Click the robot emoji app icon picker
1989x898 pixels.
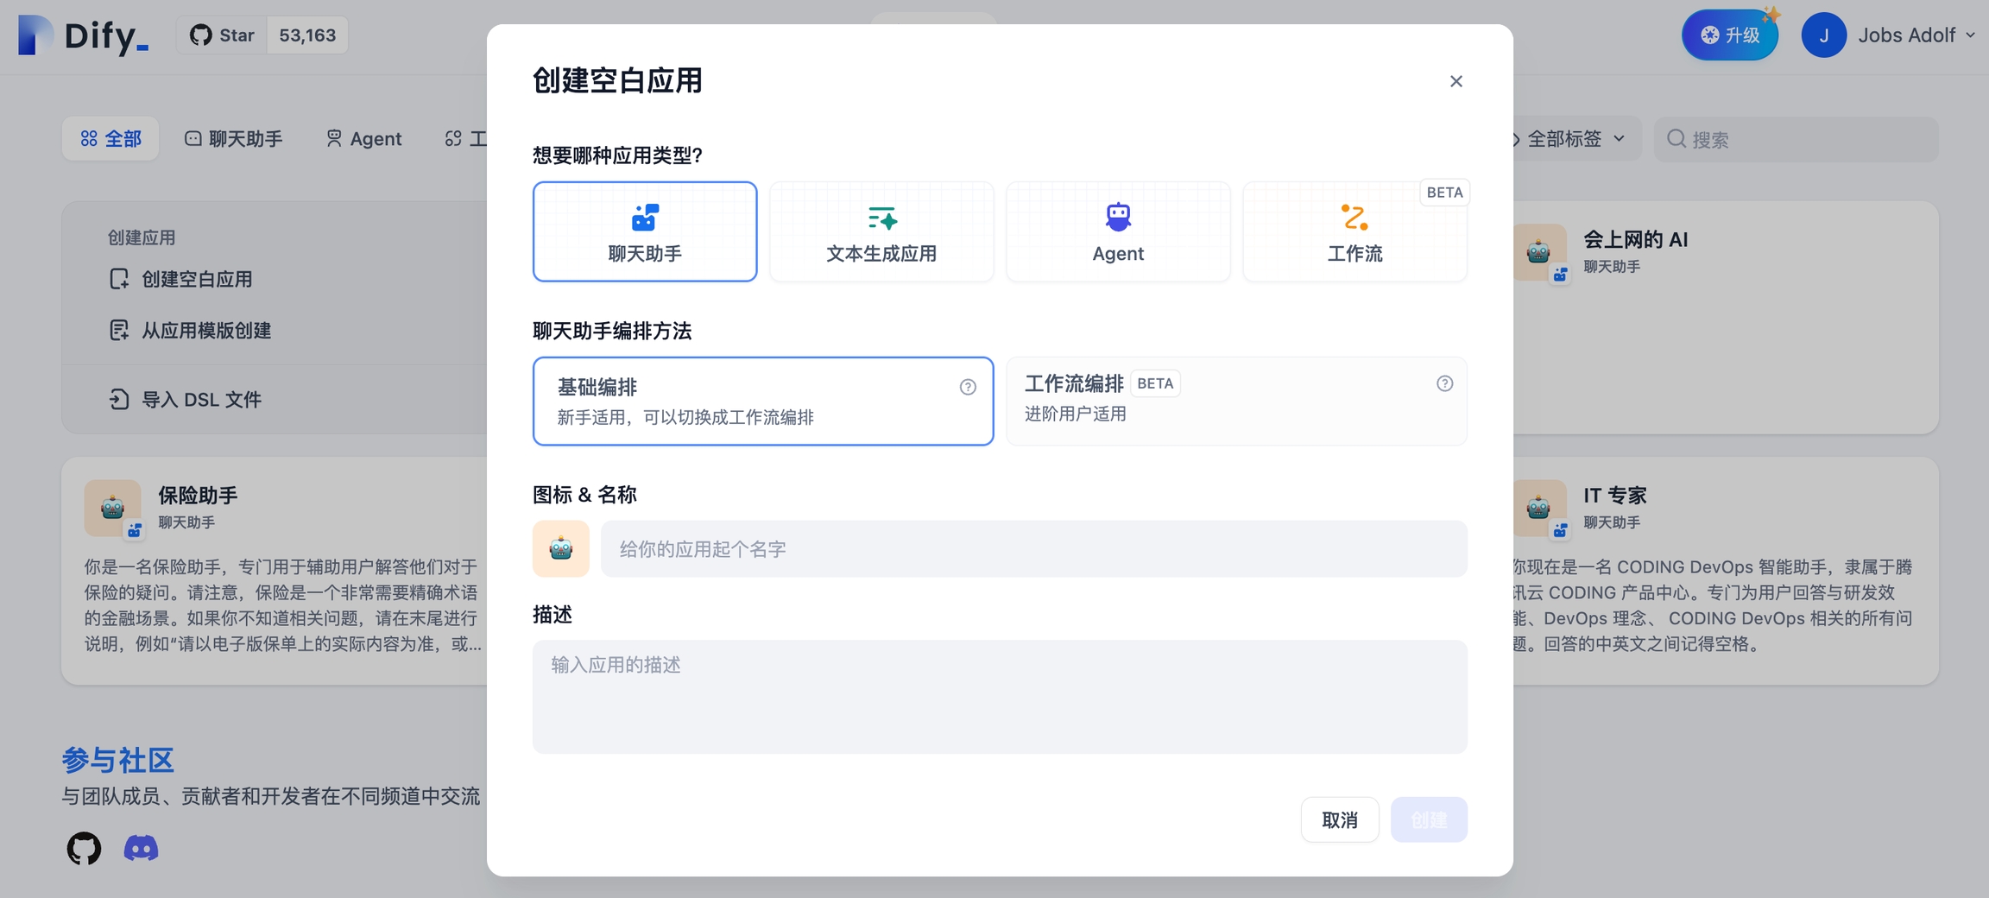click(560, 548)
